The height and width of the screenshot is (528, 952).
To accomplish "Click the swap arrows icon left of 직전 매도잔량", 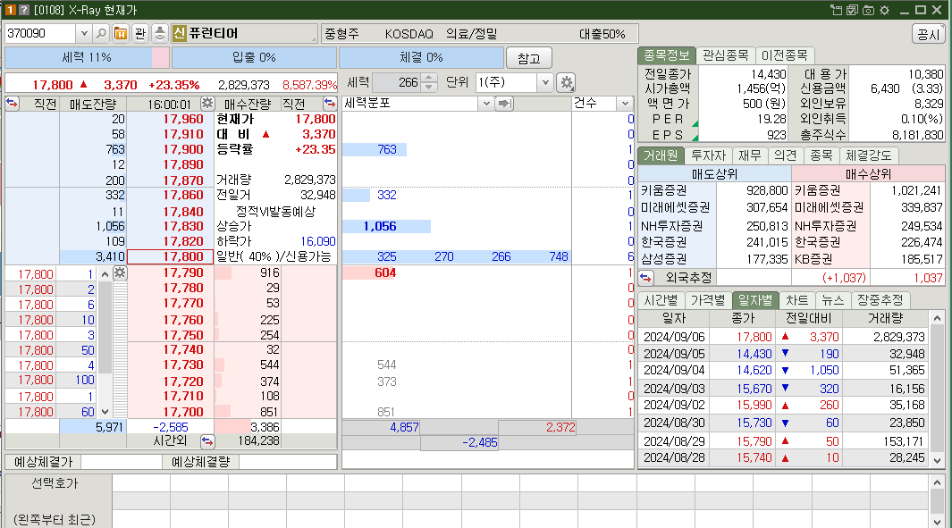I will click(13, 103).
